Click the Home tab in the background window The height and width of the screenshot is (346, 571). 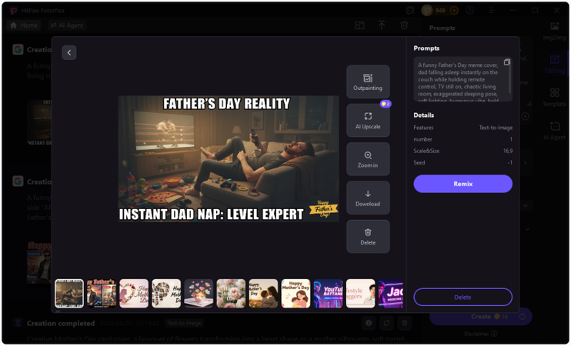(x=24, y=25)
